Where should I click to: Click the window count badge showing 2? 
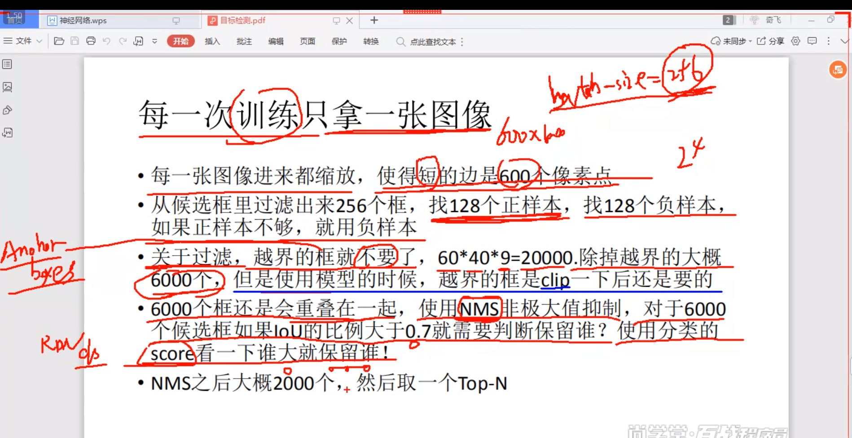pos(729,20)
